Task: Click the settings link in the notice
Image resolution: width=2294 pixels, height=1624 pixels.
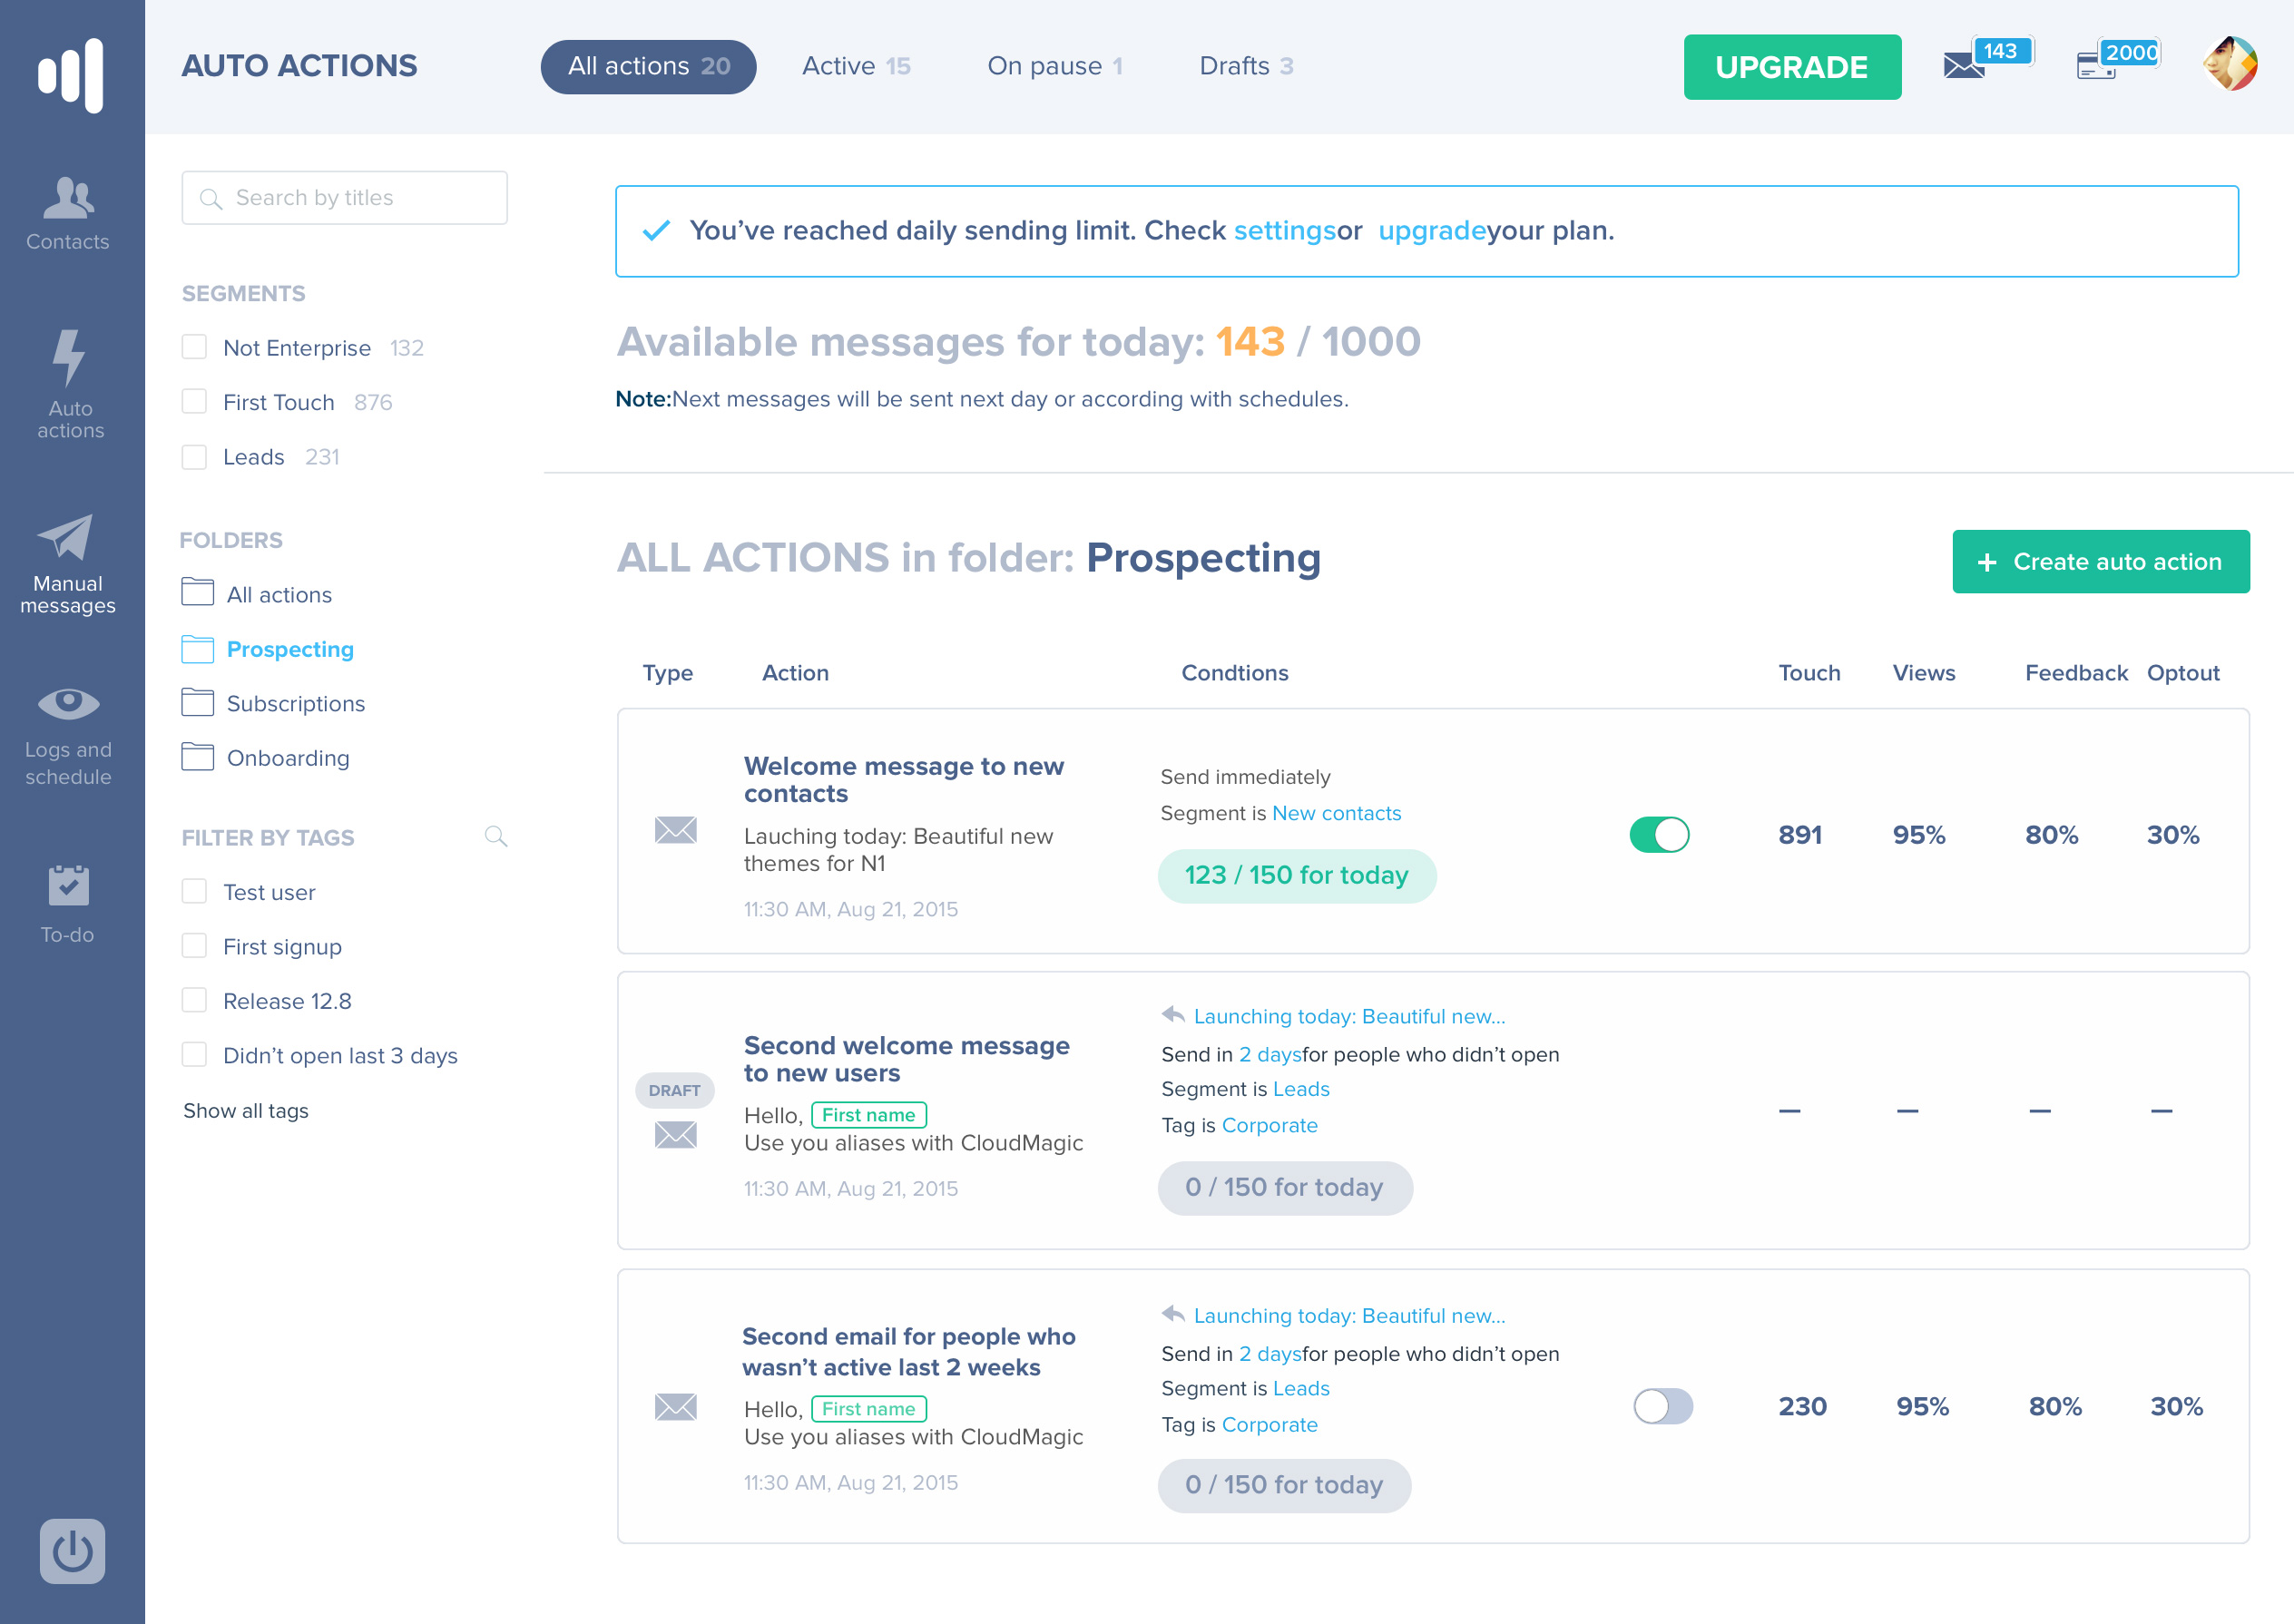Action: 1284,230
